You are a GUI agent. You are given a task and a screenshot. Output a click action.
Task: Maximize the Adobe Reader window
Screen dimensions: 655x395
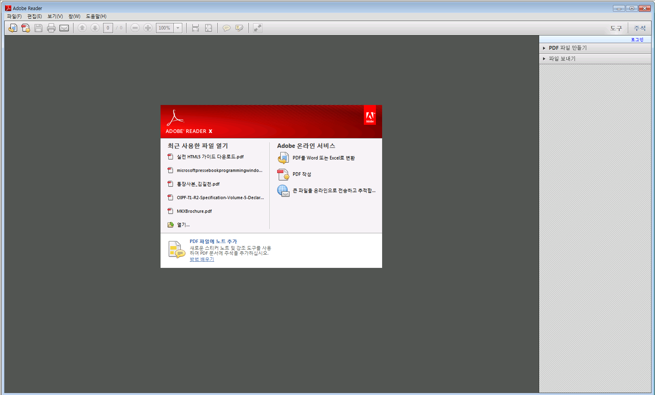coord(632,8)
